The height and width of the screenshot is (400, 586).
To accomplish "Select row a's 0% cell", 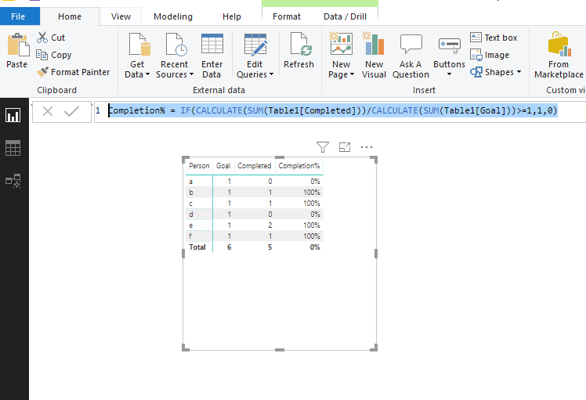I will (x=315, y=182).
